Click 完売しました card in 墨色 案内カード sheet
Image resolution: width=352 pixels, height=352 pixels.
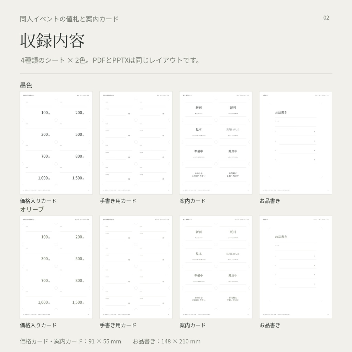[x=233, y=131]
